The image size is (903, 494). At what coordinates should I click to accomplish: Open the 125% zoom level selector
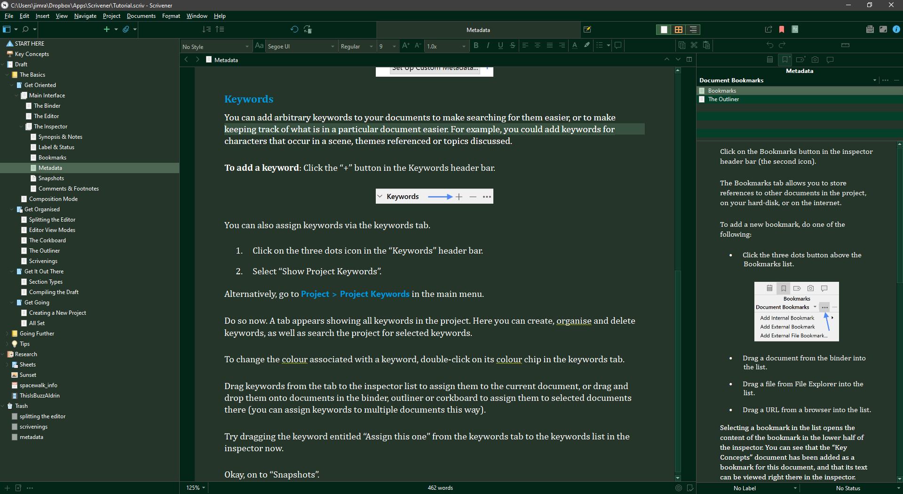coord(194,487)
